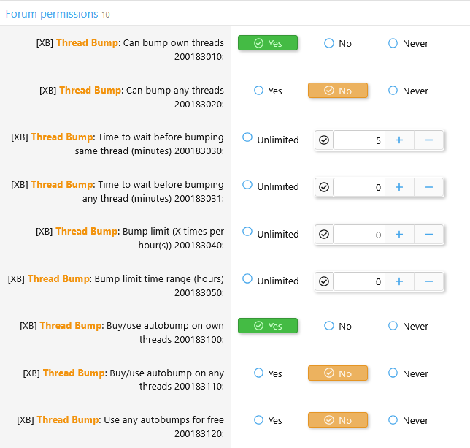Decrease same-thread bump wait minutes with minus
The image size is (470, 448).
tap(429, 140)
